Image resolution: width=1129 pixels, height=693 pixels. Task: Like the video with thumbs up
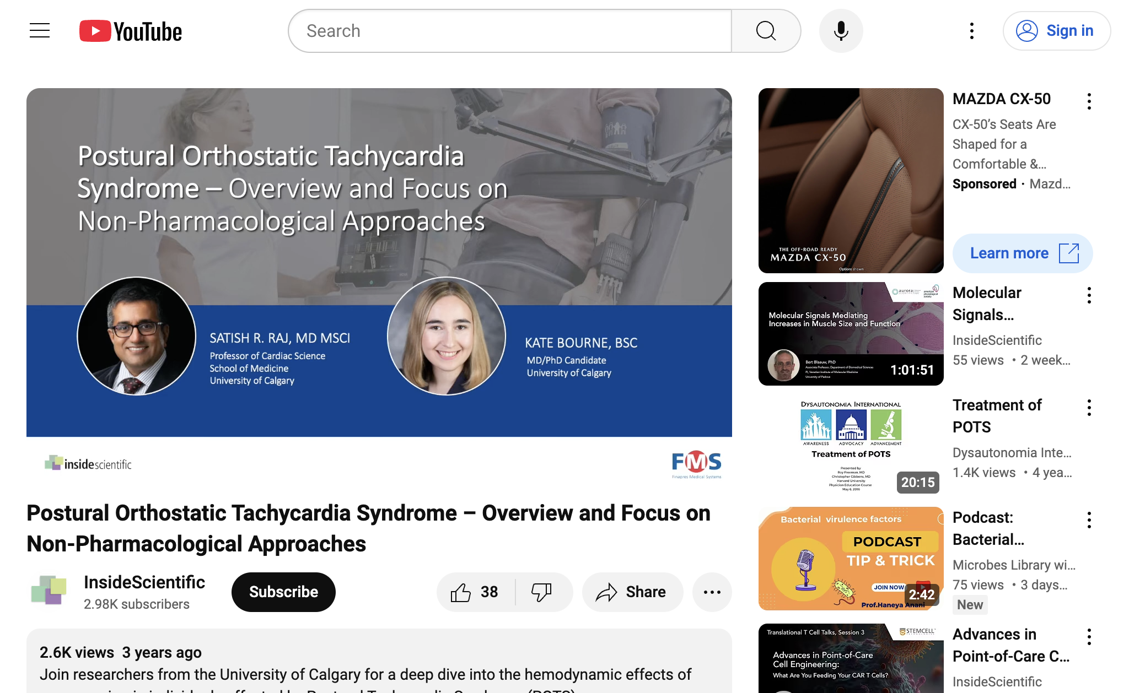coord(475,592)
